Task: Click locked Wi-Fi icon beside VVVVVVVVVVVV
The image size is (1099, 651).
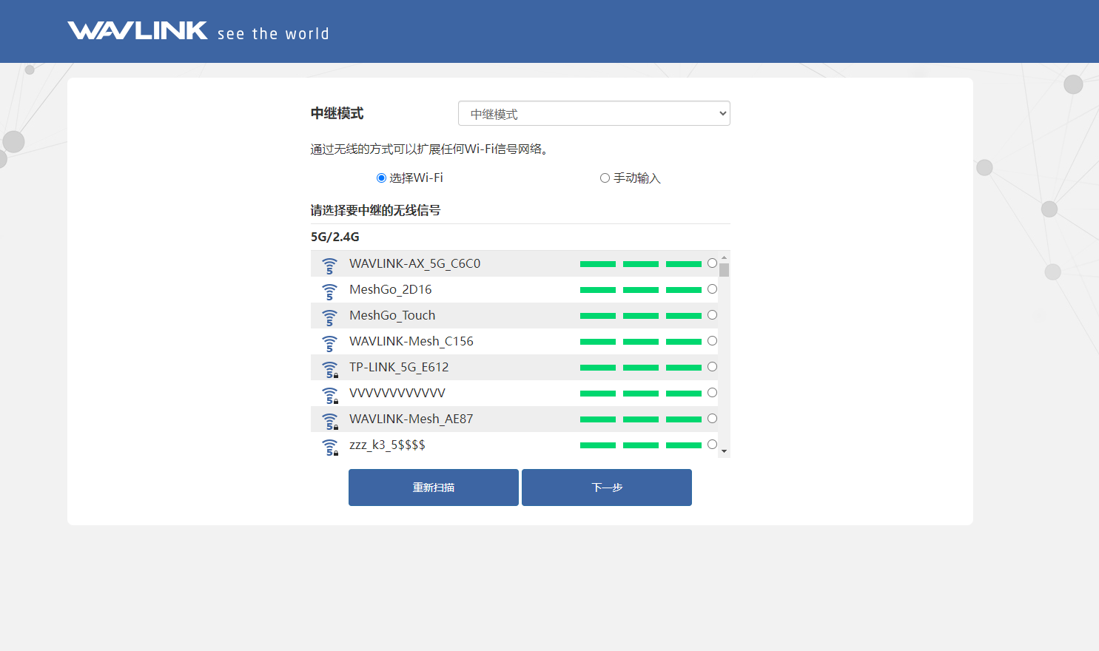Action: (x=330, y=394)
